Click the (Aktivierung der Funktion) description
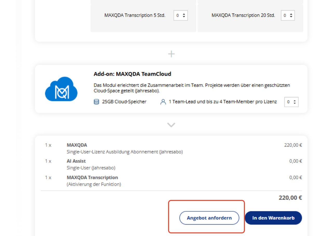 point(94,185)
